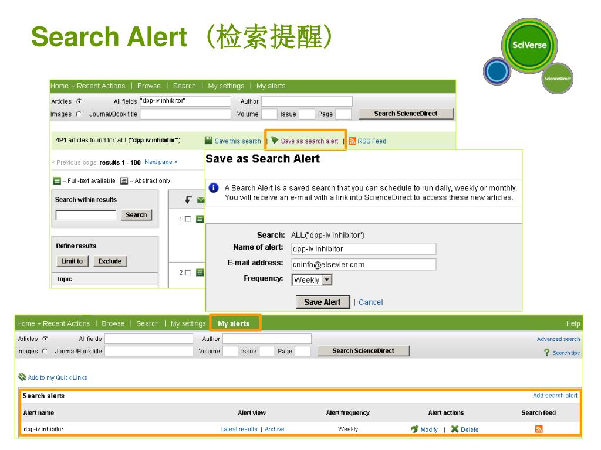Open My settings in upper menu bar
The width and height of the screenshot is (601, 450).
coord(226,86)
